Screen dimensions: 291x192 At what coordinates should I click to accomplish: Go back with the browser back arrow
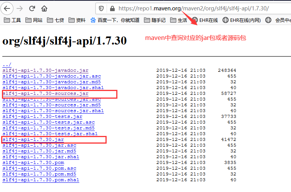(7, 8)
